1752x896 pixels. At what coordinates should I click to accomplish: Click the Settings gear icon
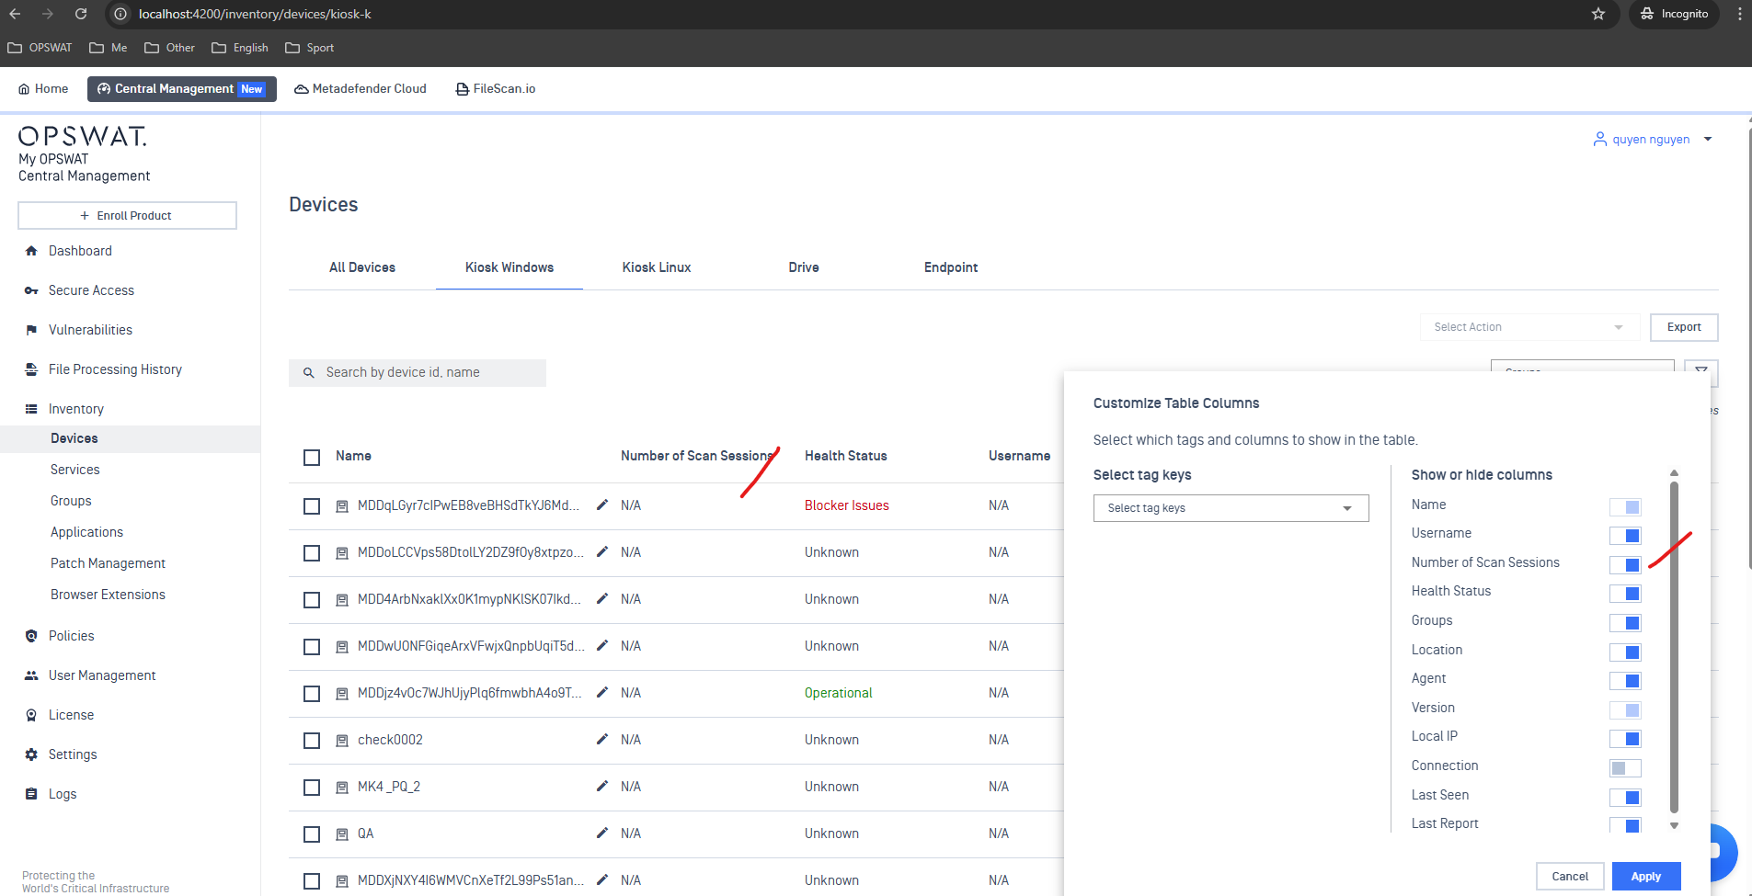(31, 754)
